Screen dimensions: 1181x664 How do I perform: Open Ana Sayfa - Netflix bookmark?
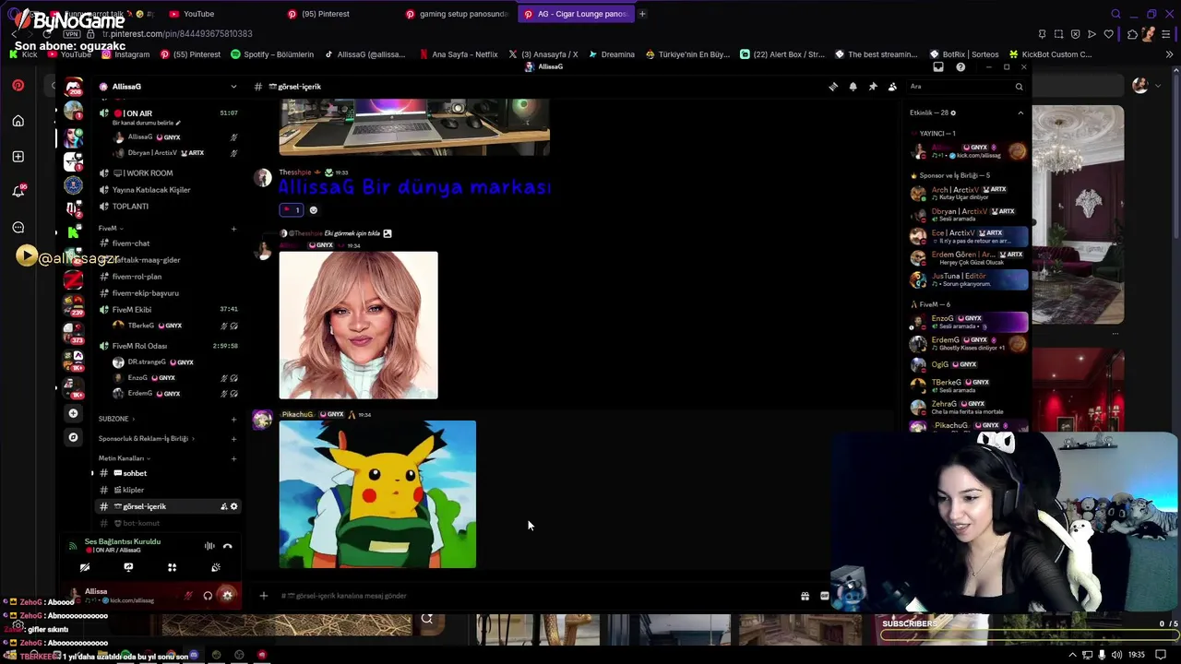pos(458,54)
